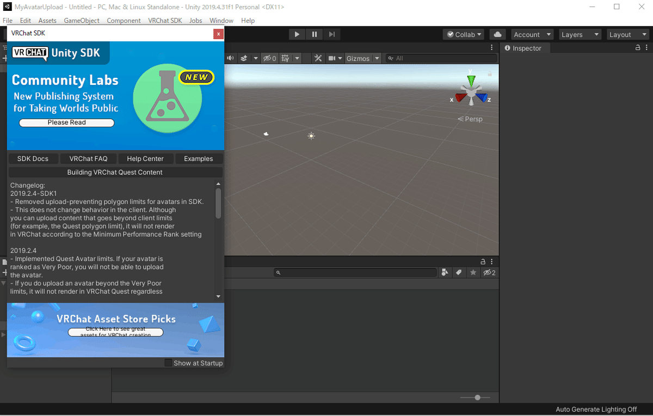This screenshot has width=653, height=416.
Task: Open the Scene view three-dot options menu
Action: [x=491, y=48]
